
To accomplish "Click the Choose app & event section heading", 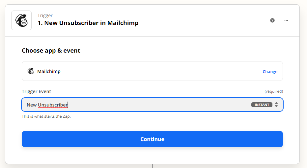I will click(x=51, y=51).
